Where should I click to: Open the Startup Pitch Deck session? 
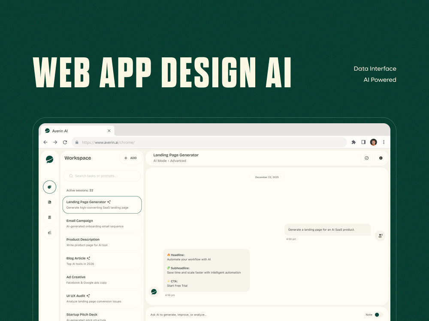[x=102, y=315]
